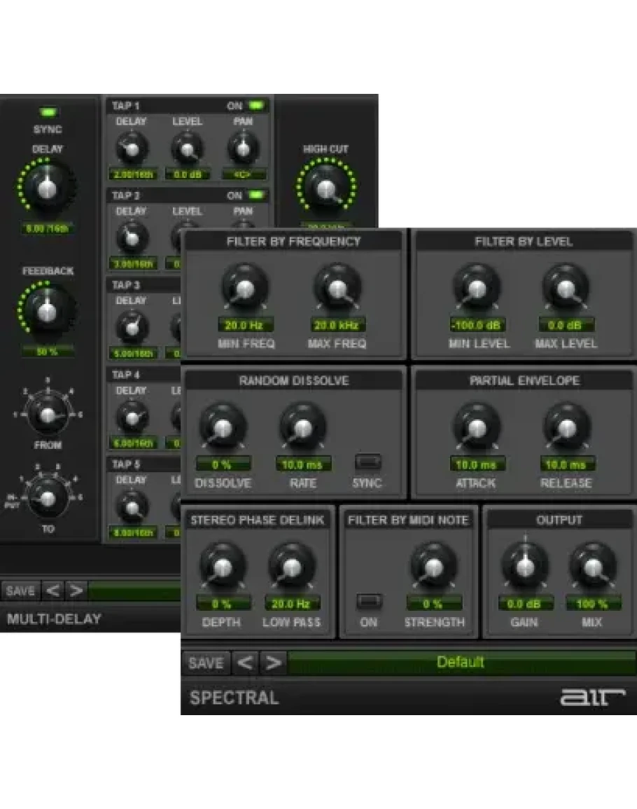
Task: Click the MIN FREQ knob
Action: pyautogui.click(x=244, y=288)
